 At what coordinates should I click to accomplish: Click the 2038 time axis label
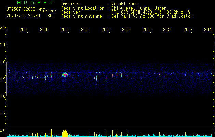pyautogui.click(x=167, y=29)
